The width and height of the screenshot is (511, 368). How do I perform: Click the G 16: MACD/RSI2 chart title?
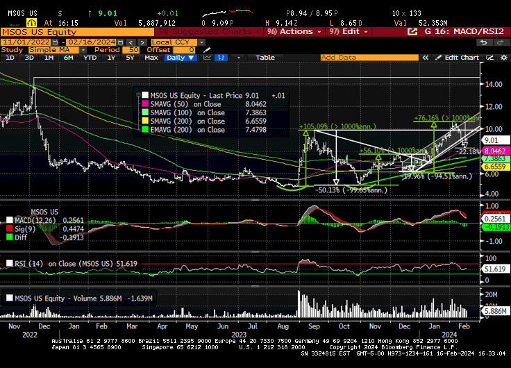point(464,32)
